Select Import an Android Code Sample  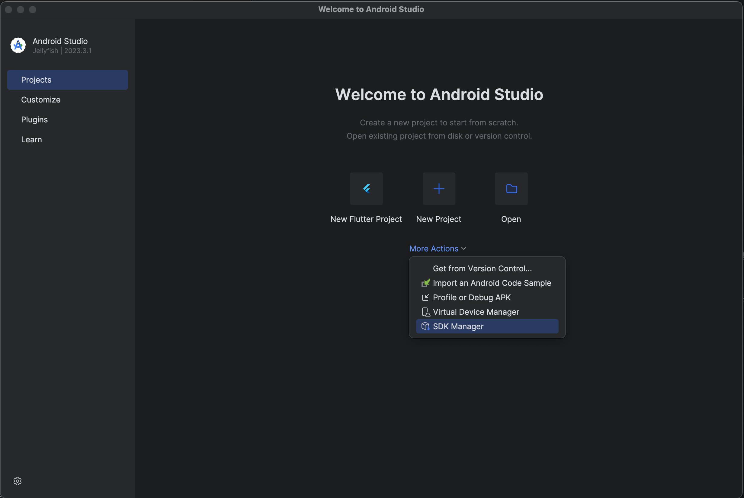pos(487,283)
